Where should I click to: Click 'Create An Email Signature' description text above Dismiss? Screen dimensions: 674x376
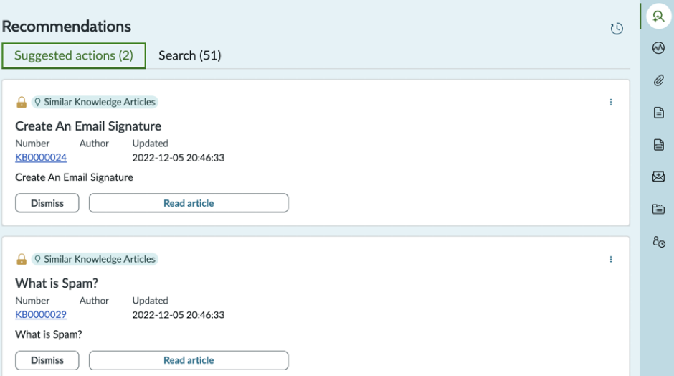(x=74, y=177)
